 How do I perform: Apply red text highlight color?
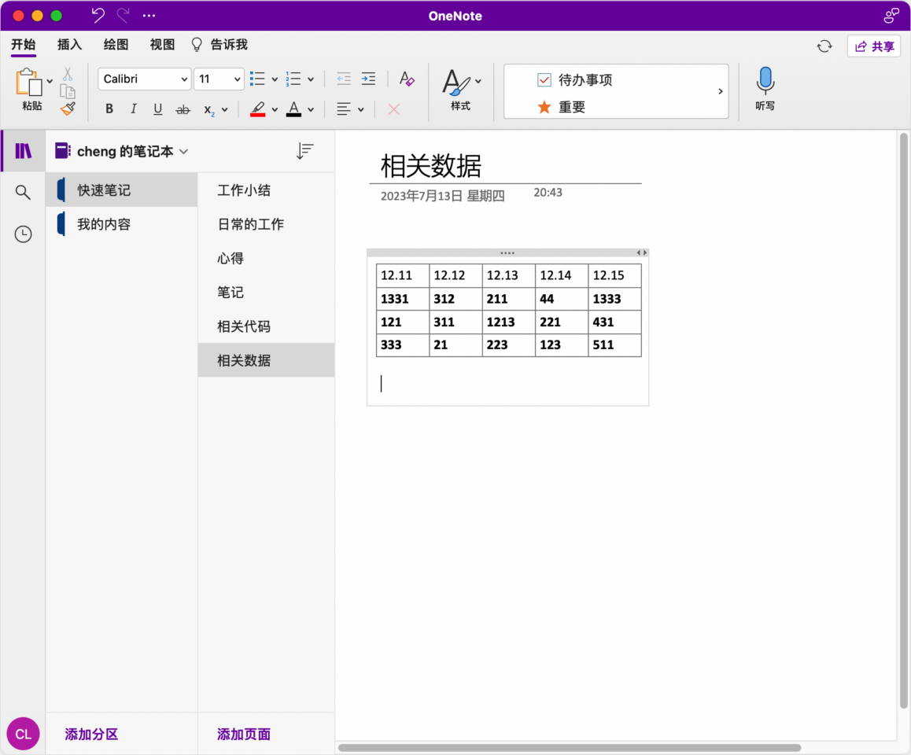coord(257,109)
